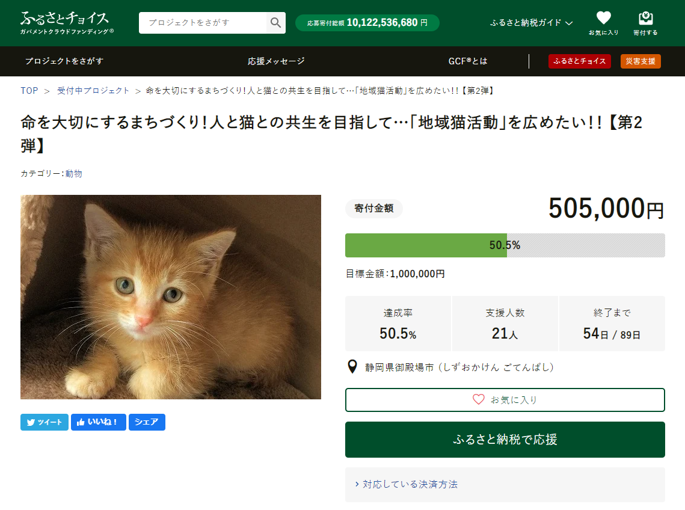685x510 pixels.
Task: Toggle the 応募寄付総額 amount badge
Action: 367,22
